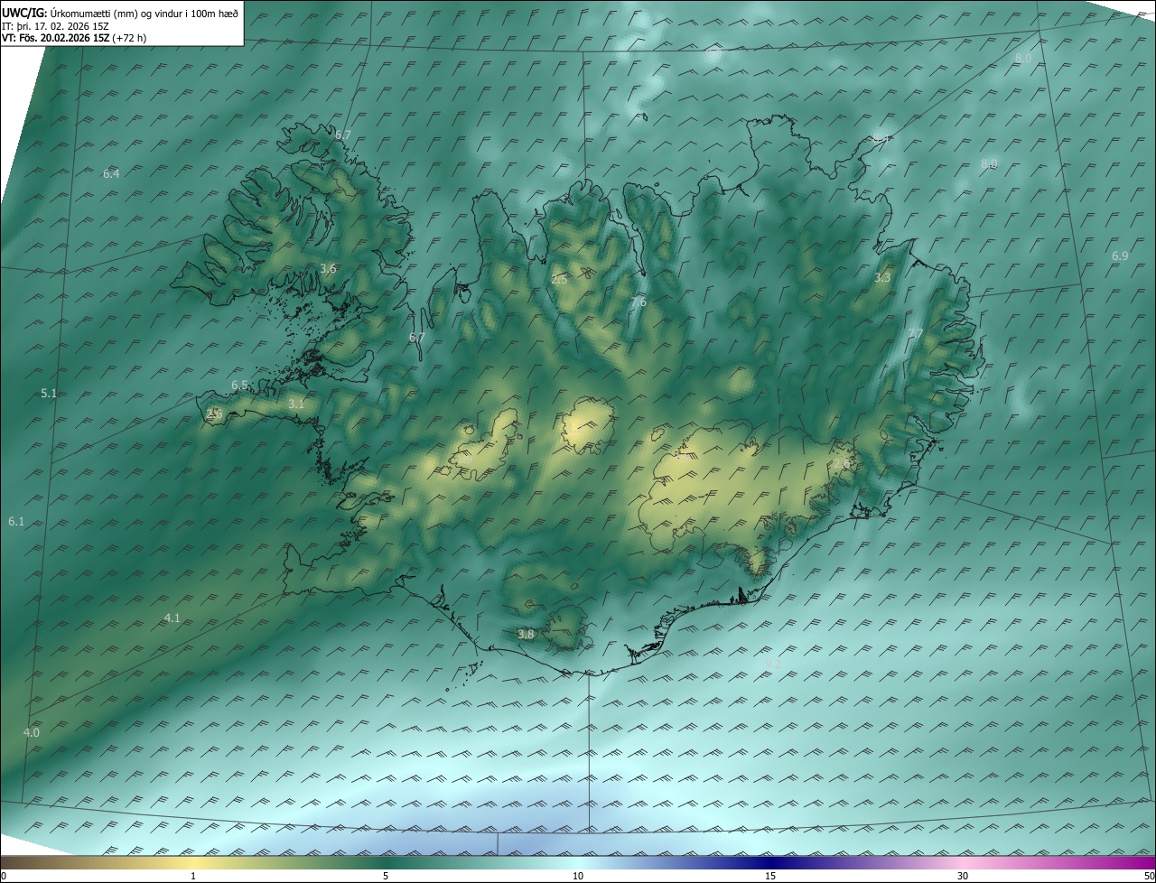Screen dimensions: 1156x883
Task: Select the 3.3 value on the map
Action: (x=882, y=278)
